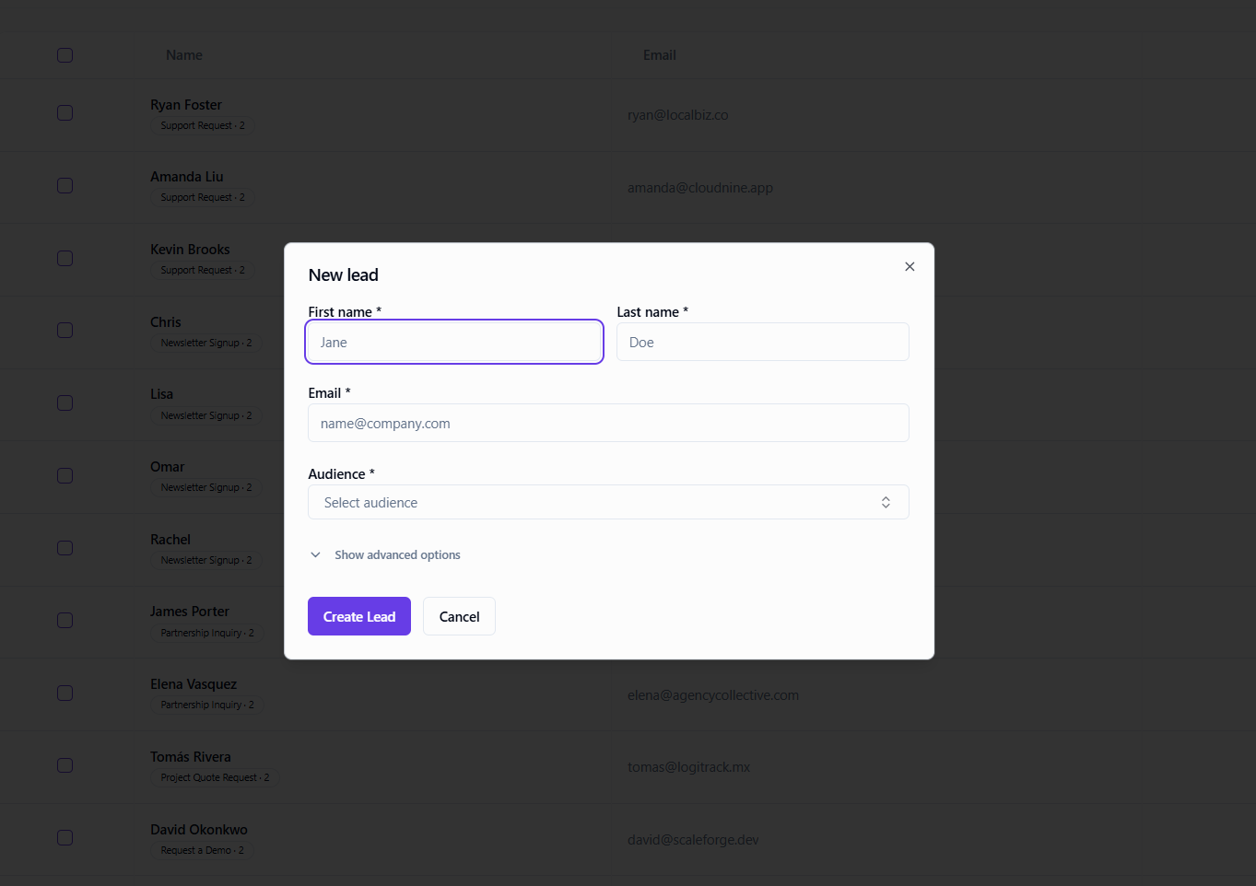Click the Create Lead button
The image size is (1256, 886).
point(359,616)
